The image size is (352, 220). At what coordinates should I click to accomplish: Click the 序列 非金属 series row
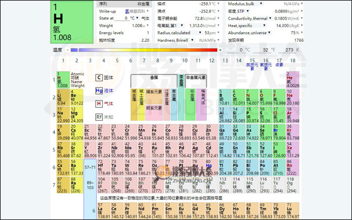coord(124,4)
